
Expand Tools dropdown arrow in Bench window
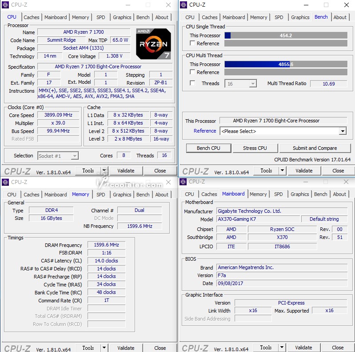(282, 171)
